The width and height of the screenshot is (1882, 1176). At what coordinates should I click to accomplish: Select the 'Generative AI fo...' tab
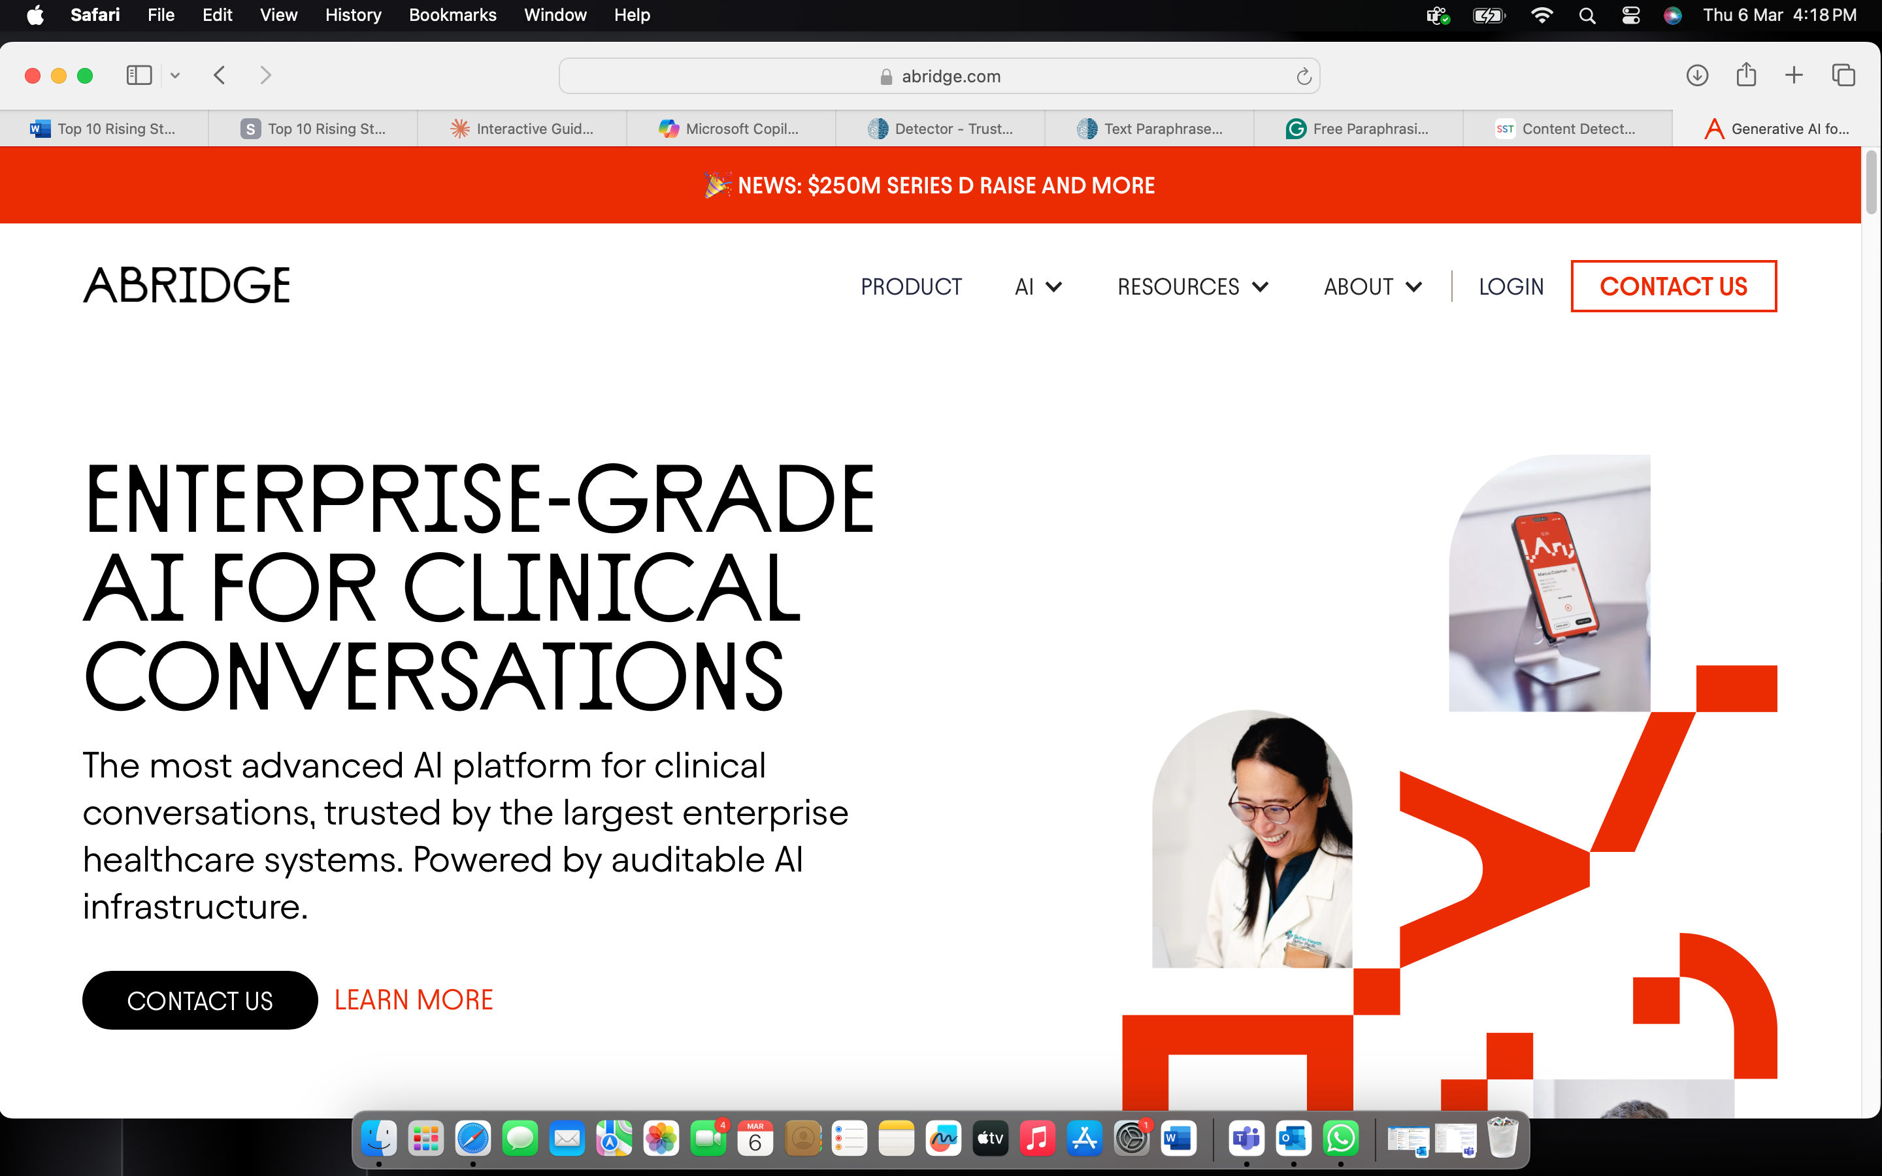(1777, 128)
